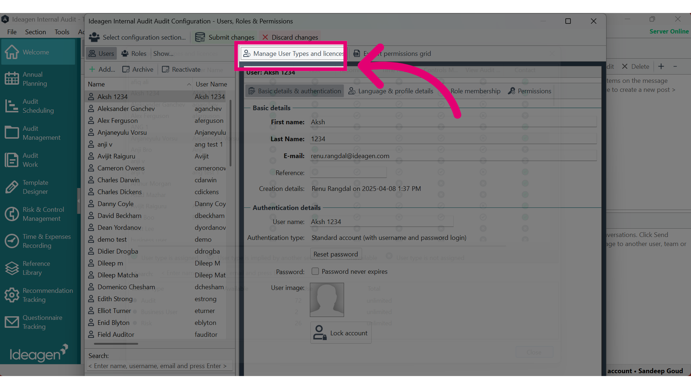
Task: Click horizontal scrollbar under user list
Action: 116,344
